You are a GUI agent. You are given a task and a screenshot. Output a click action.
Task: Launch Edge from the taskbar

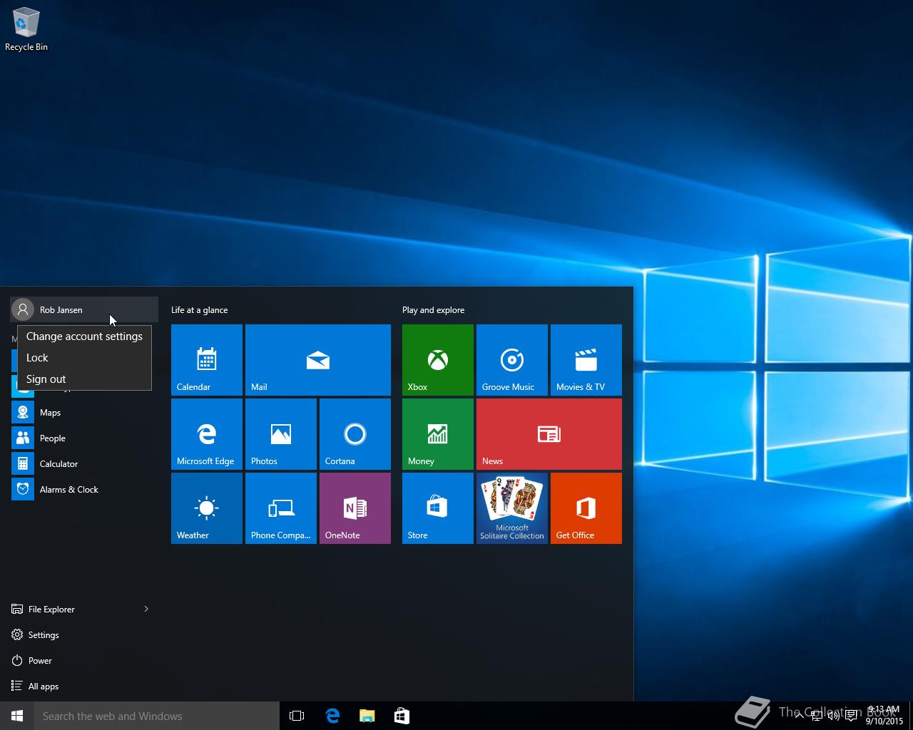(x=332, y=716)
